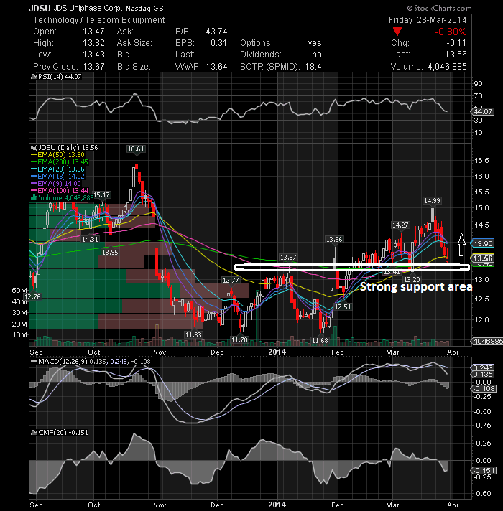Select the Prev Close value 13.67

pyautogui.click(x=93, y=67)
